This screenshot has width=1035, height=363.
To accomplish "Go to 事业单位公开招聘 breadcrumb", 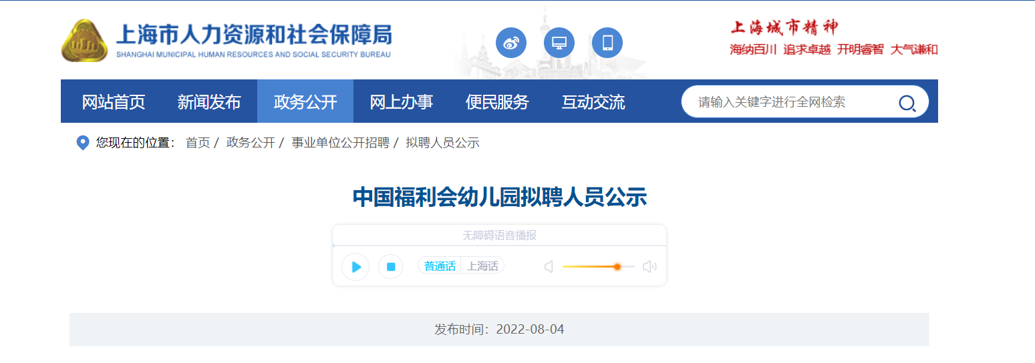I will (x=340, y=143).
